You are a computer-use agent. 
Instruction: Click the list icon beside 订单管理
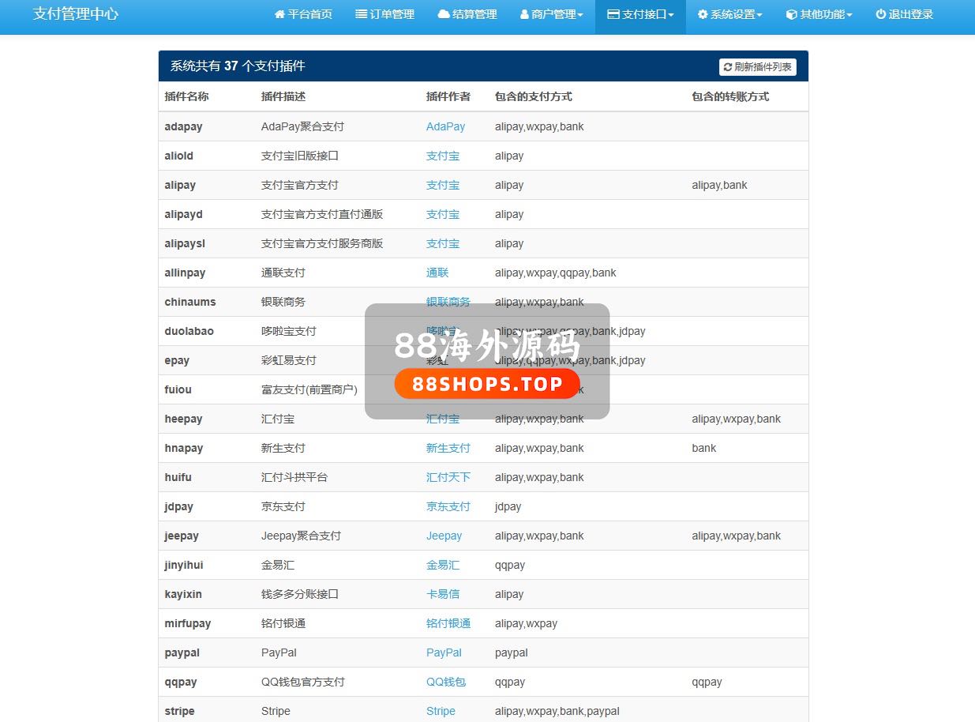(x=361, y=14)
